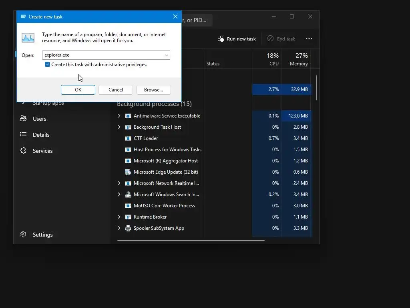
Task: Open the Users page in sidebar
Action: coord(39,119)
